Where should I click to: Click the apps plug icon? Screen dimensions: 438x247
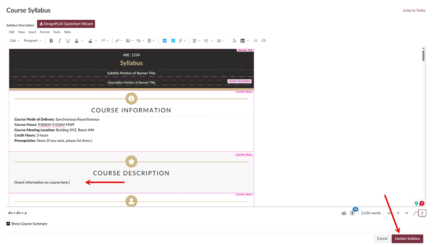(x=181, y=41)
